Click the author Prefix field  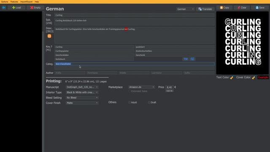(70, 73)
